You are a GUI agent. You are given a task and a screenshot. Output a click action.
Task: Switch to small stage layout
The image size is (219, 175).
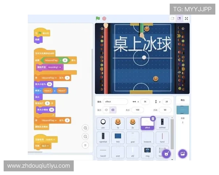tap(173, 19)
